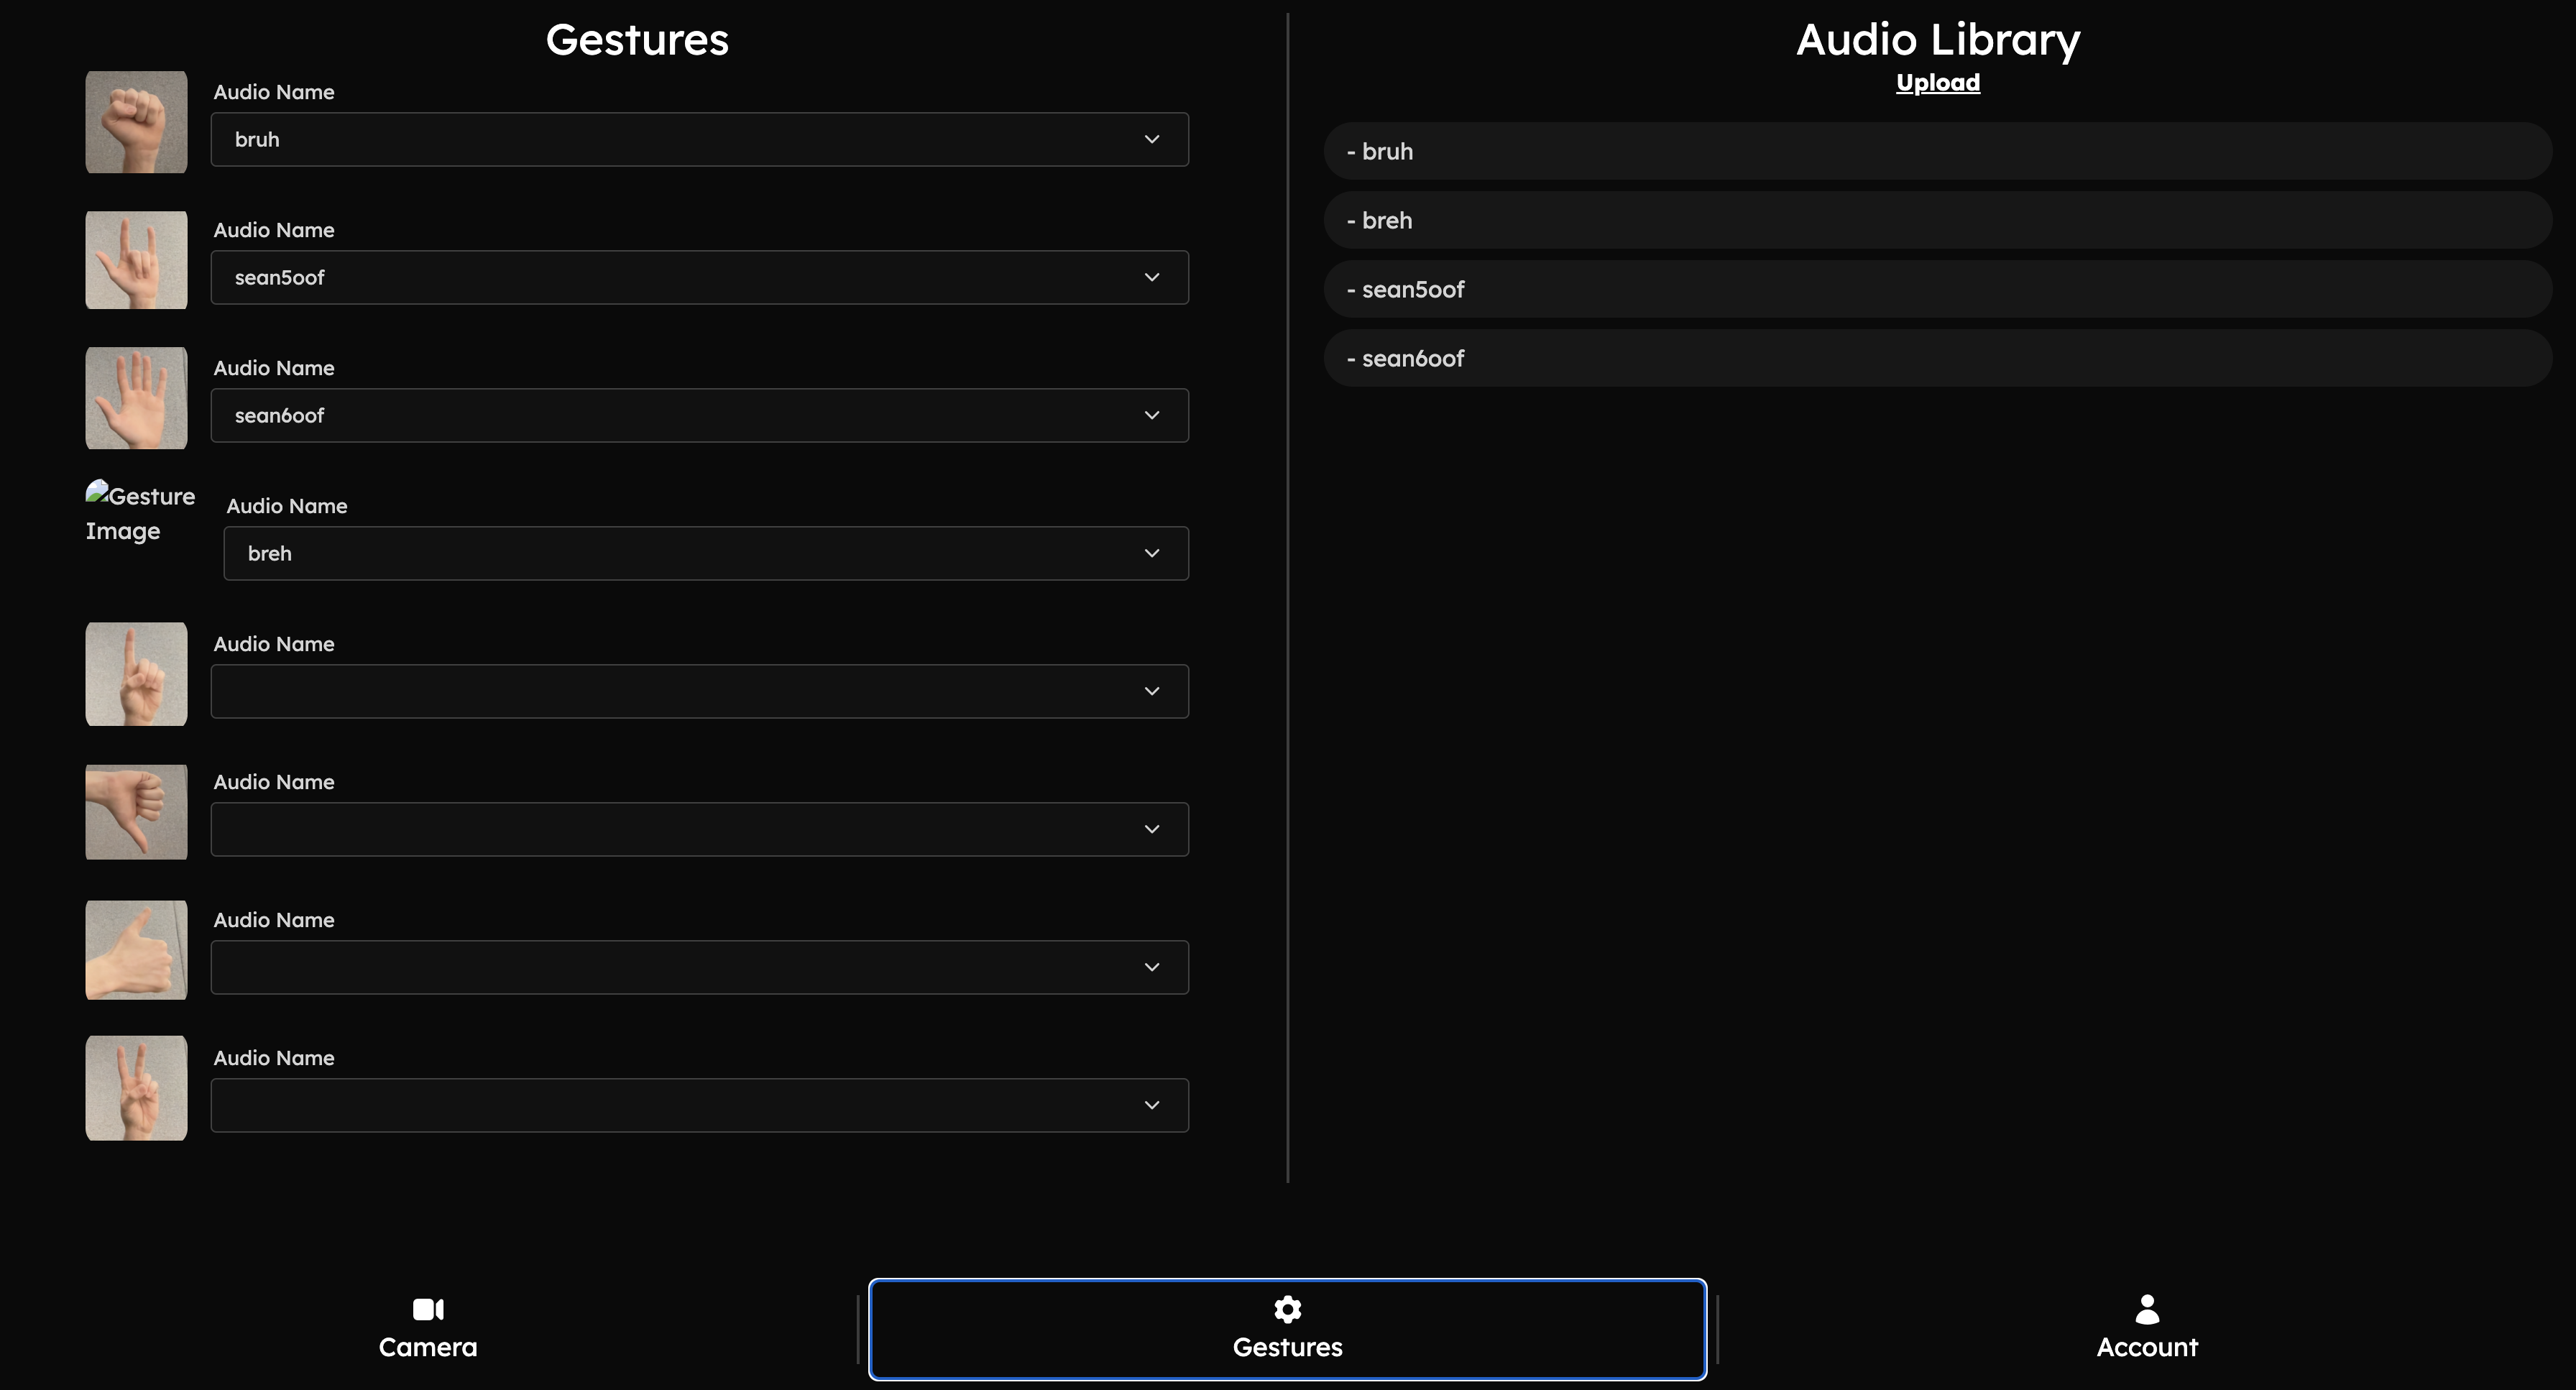Click the fist gesture thumbnail
Image resolution: width=2576 pixels, height=1390 pixels.
(136, 122)
